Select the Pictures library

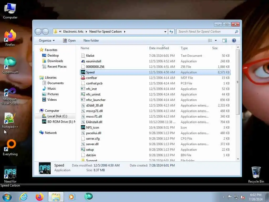pos(50,94)
